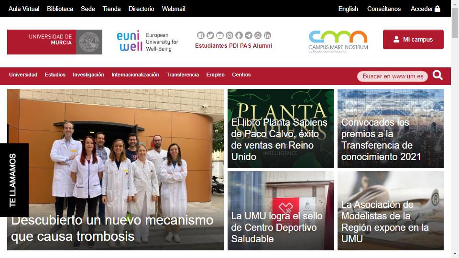Open the podcast microphone icon
459x258 pixels.
click(239, 35)
